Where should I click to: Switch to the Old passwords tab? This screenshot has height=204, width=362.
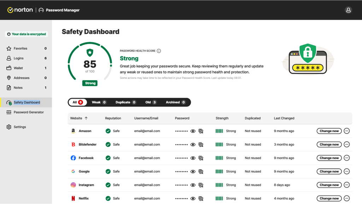151,102
